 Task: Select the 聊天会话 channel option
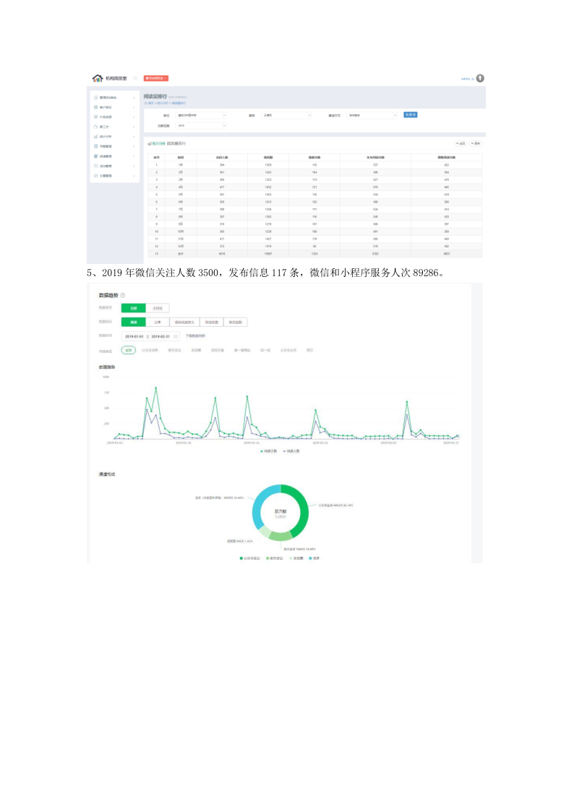pos(174,351)
